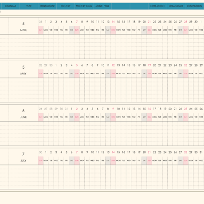204x204 pixels.
Task: Click the MAY month label
Action: [24, 74]
